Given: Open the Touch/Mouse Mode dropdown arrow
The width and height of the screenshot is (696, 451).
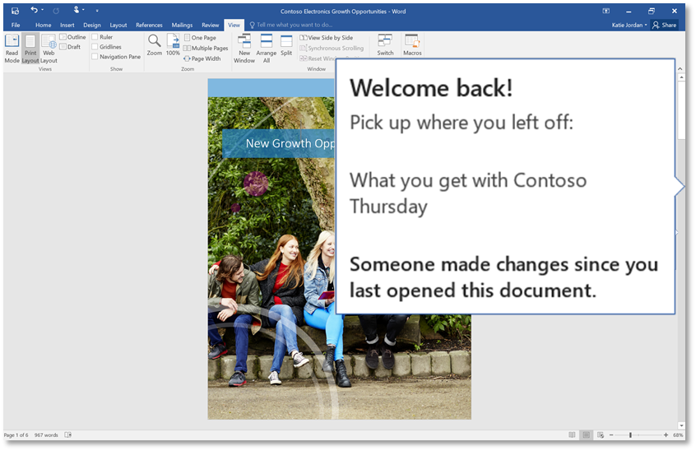Looking at the screenshot, I should [83, 10].
